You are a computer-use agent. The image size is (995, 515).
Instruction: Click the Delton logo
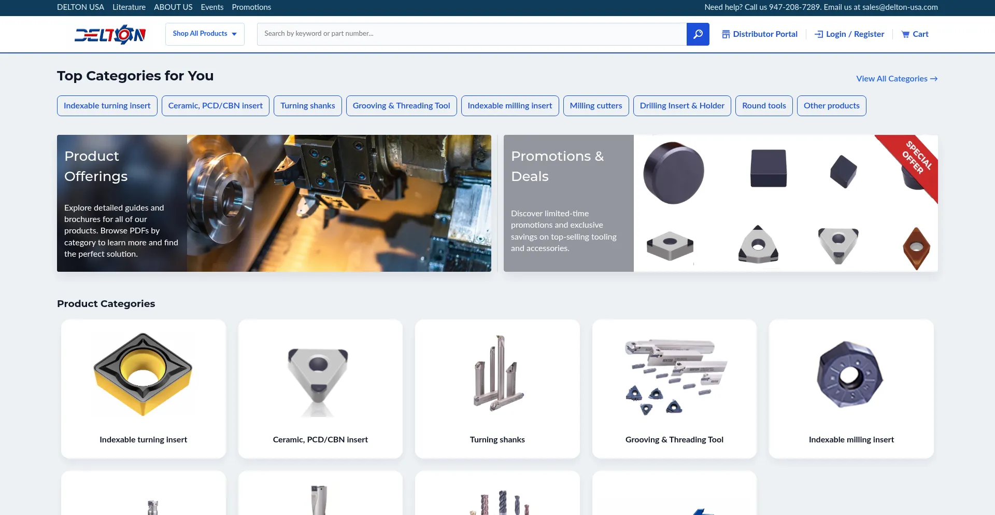(x=110, y=34)
